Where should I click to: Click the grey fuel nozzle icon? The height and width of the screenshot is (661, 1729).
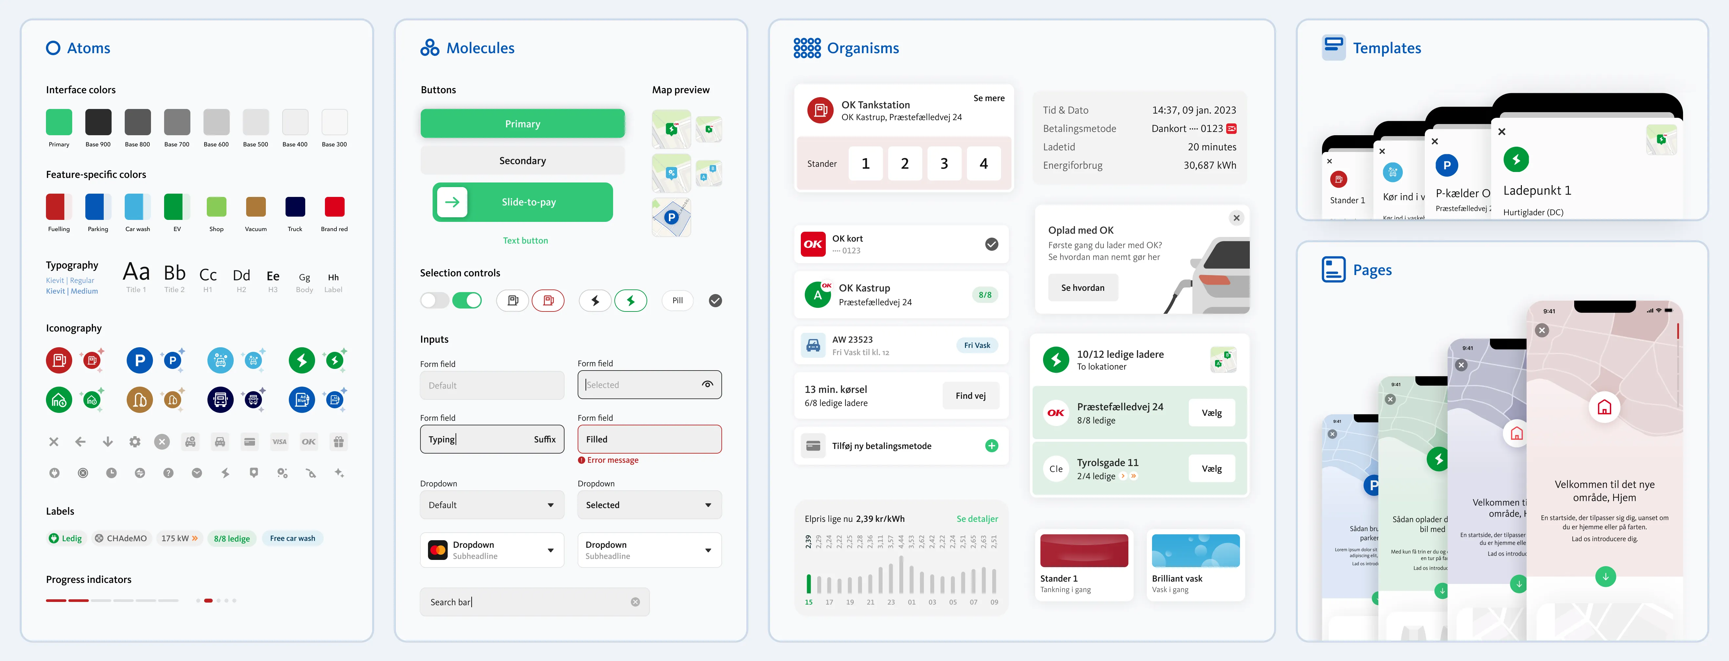(x=311, y=473)
